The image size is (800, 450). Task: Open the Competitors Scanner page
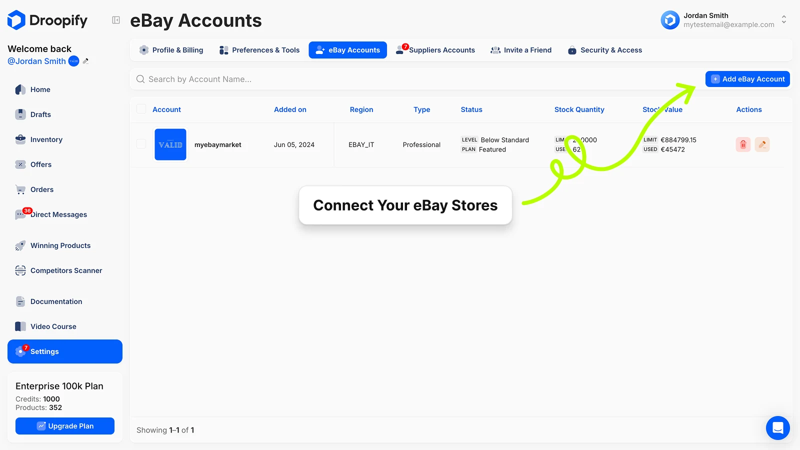pos(65,270)
